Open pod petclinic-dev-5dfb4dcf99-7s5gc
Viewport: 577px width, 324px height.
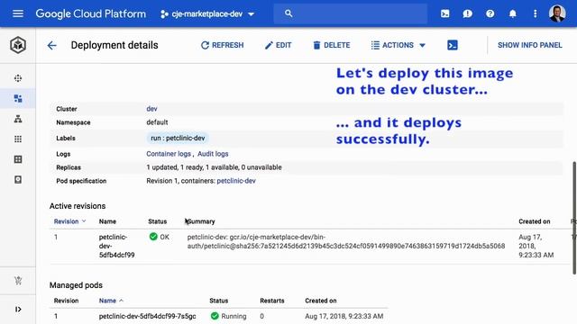pyautogui.click(x=147, y=316)
